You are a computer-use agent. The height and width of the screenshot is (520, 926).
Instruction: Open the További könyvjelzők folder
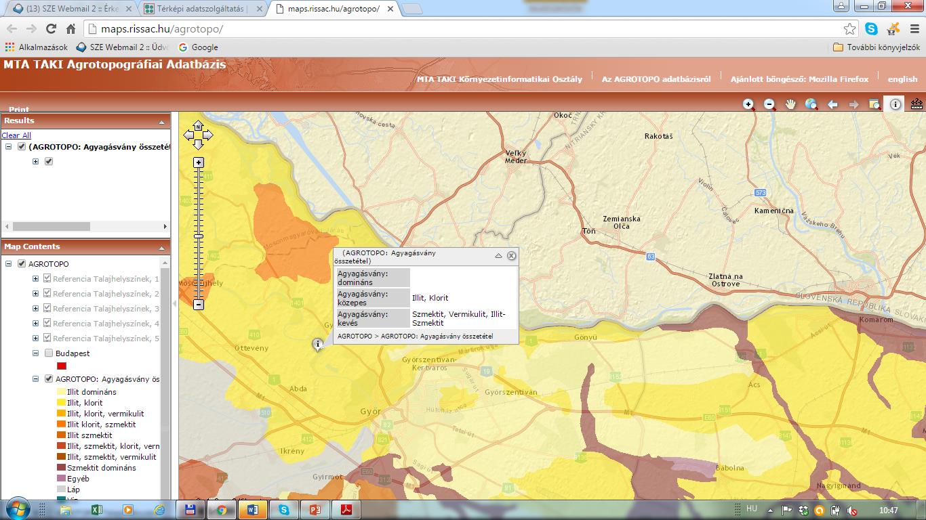tap(876, 47)
